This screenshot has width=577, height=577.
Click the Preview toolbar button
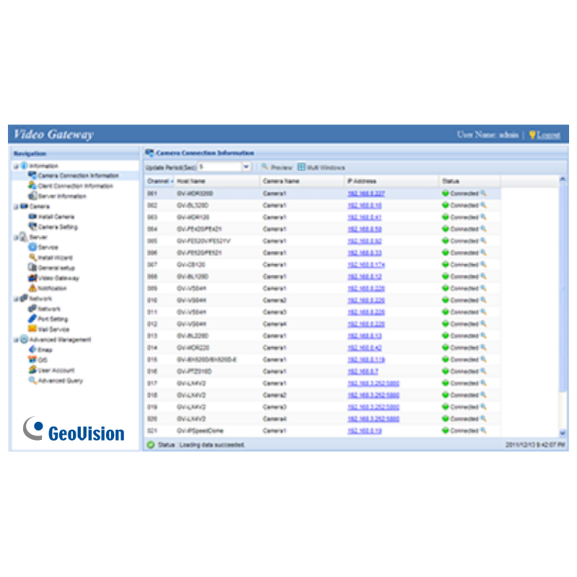coord(277,167)
